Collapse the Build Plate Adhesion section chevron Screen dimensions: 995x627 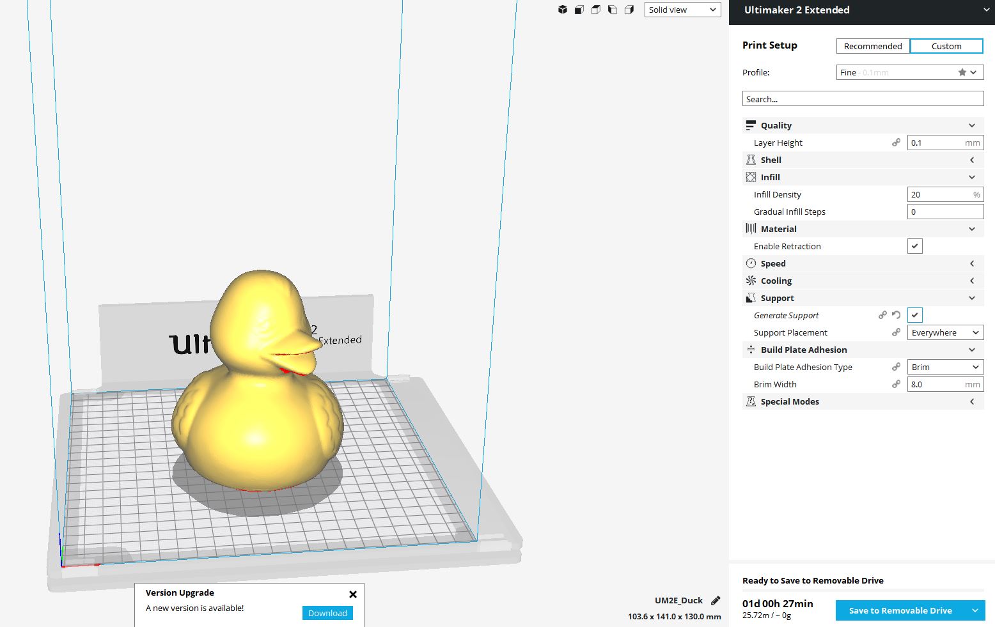972,350
